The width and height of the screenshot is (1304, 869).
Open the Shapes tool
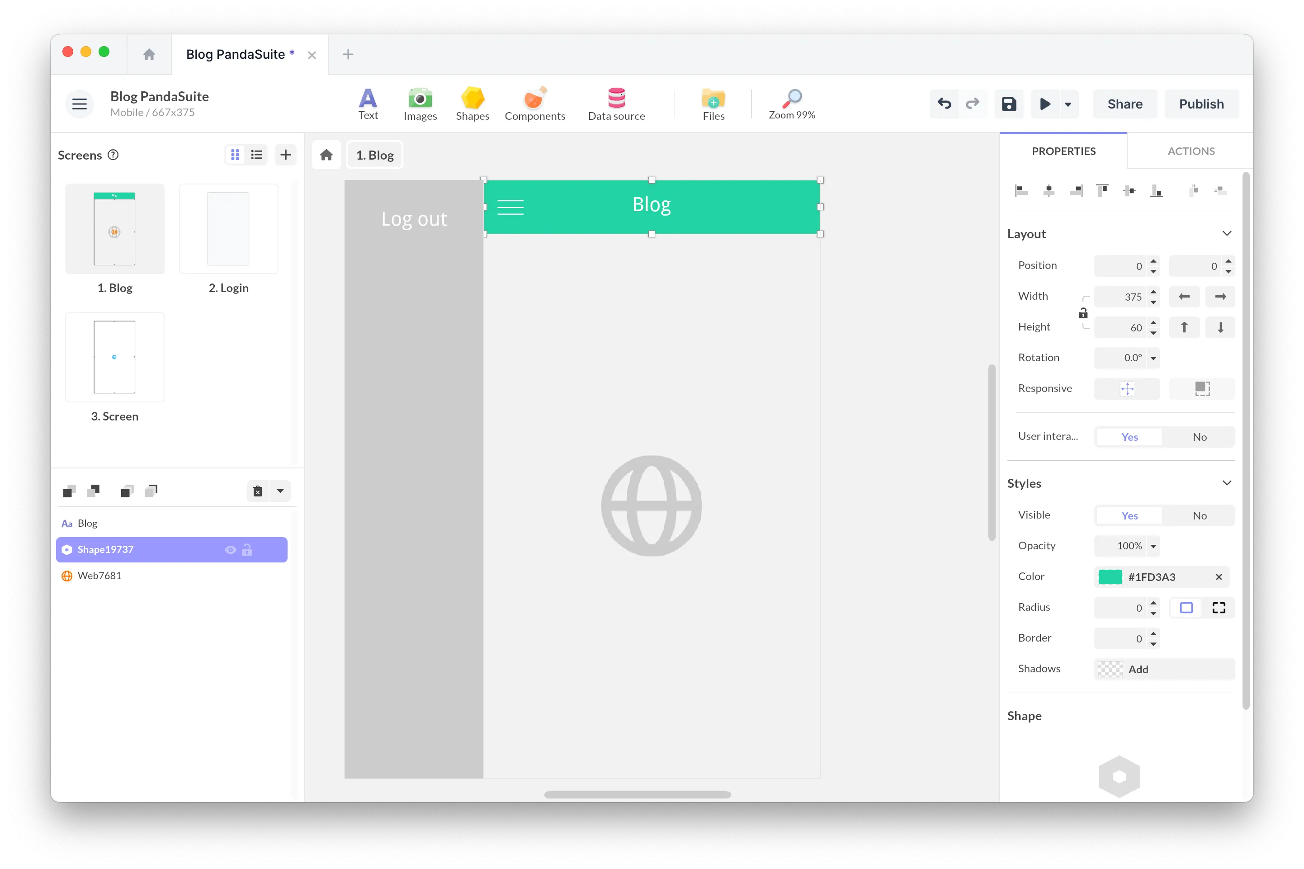pos(472,103)
